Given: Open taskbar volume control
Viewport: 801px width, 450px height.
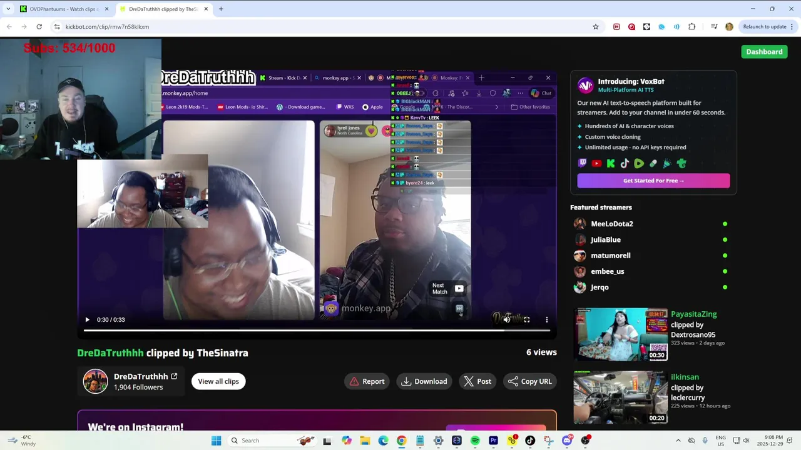Looking at the screenshot, I should tap(746, 441).
